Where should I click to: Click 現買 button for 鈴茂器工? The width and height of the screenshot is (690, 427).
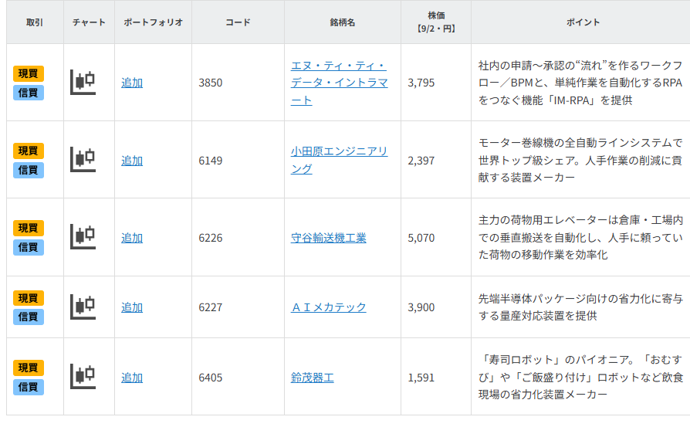pos(29,368)
